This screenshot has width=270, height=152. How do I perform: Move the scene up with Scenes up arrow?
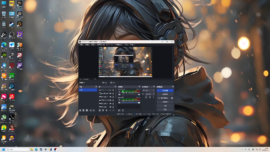point(90,110)
